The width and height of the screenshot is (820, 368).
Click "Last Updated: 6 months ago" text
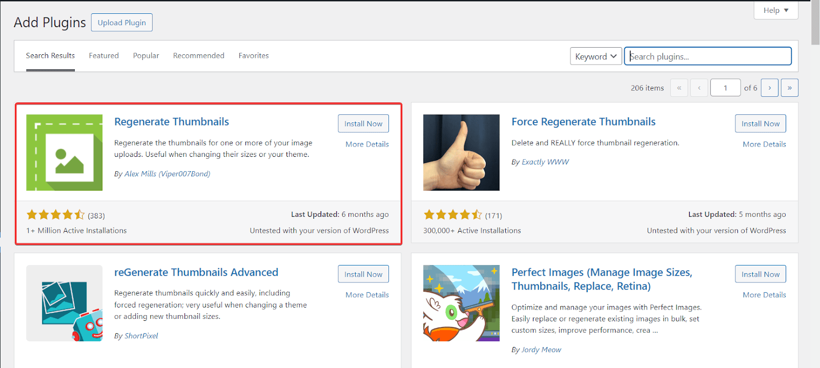pyautogui.click(x=340, y=214)
